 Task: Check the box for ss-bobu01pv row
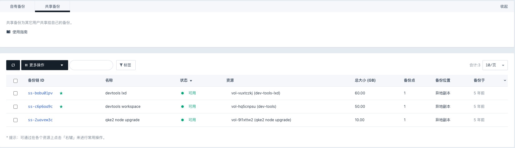click(15, 93)
